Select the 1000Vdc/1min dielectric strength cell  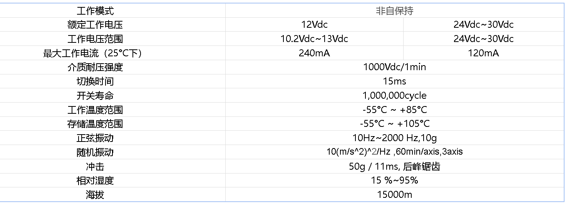(395, 67)
